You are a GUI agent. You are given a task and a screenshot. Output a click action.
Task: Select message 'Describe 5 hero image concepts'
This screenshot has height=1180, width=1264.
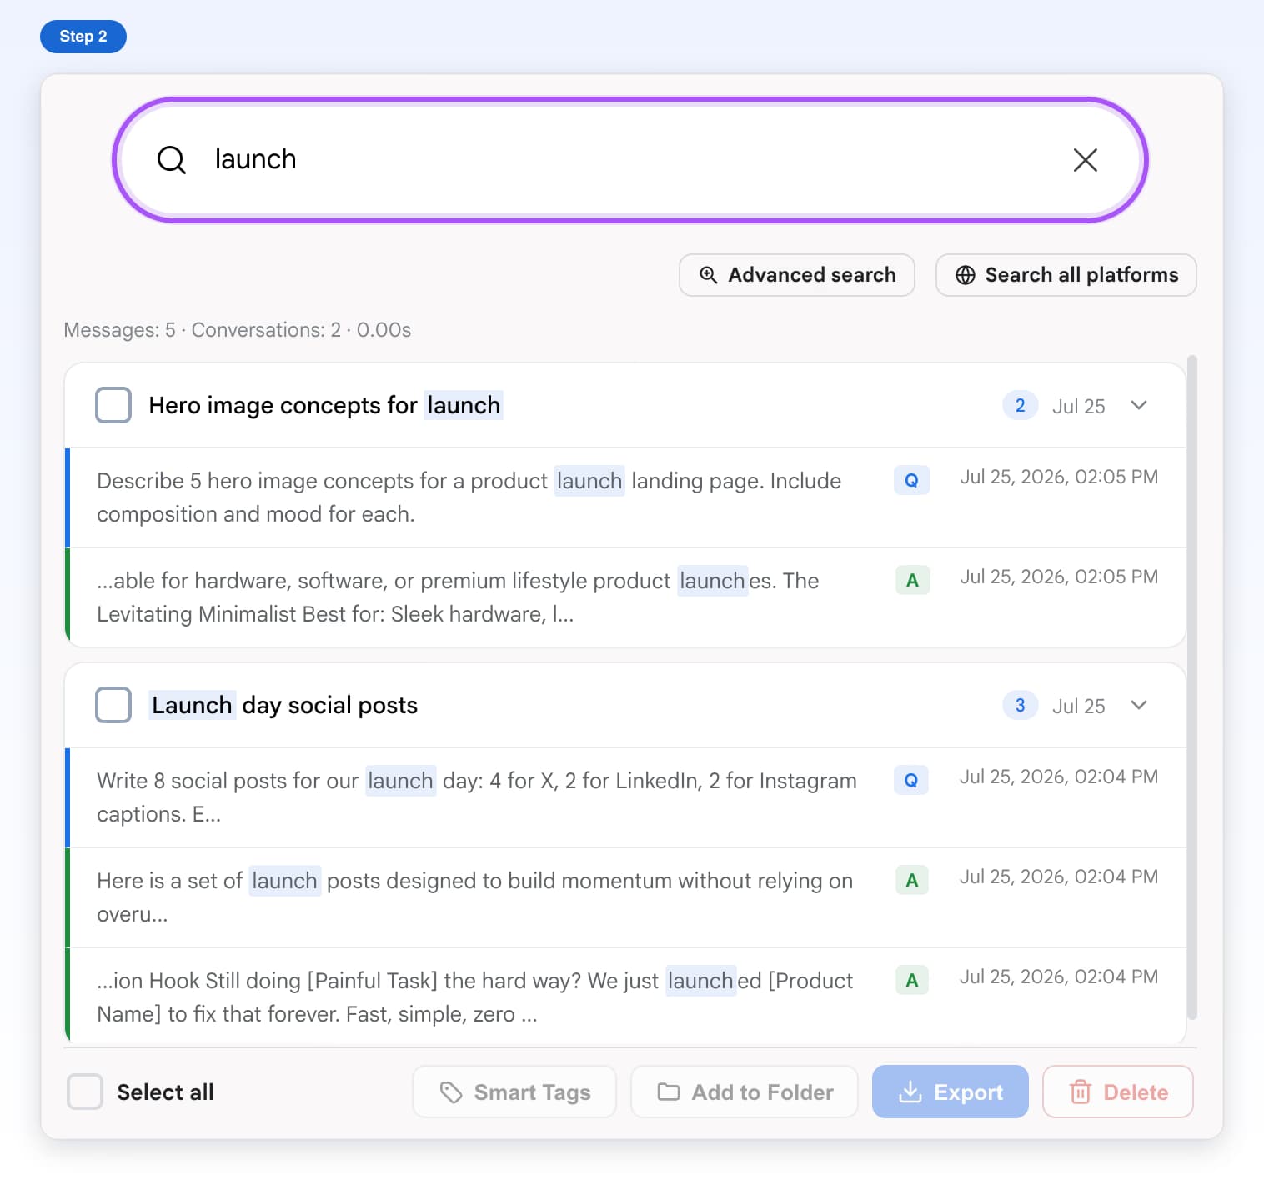click(625, 497)
